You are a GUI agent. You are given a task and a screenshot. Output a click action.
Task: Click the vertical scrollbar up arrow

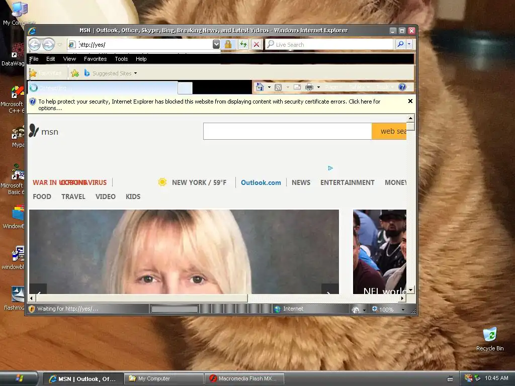(410, 118)
